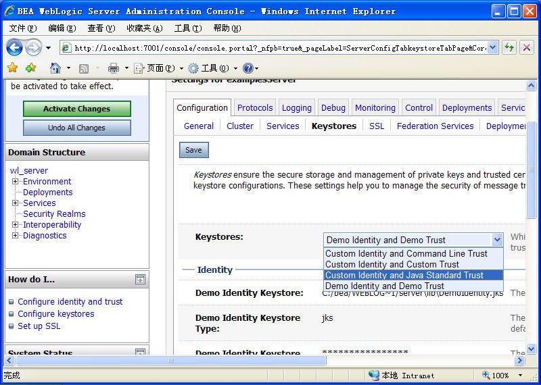This screenshot has height=385, width=541.
Task: Expand the Services tree node
Action: click(16, 203)
